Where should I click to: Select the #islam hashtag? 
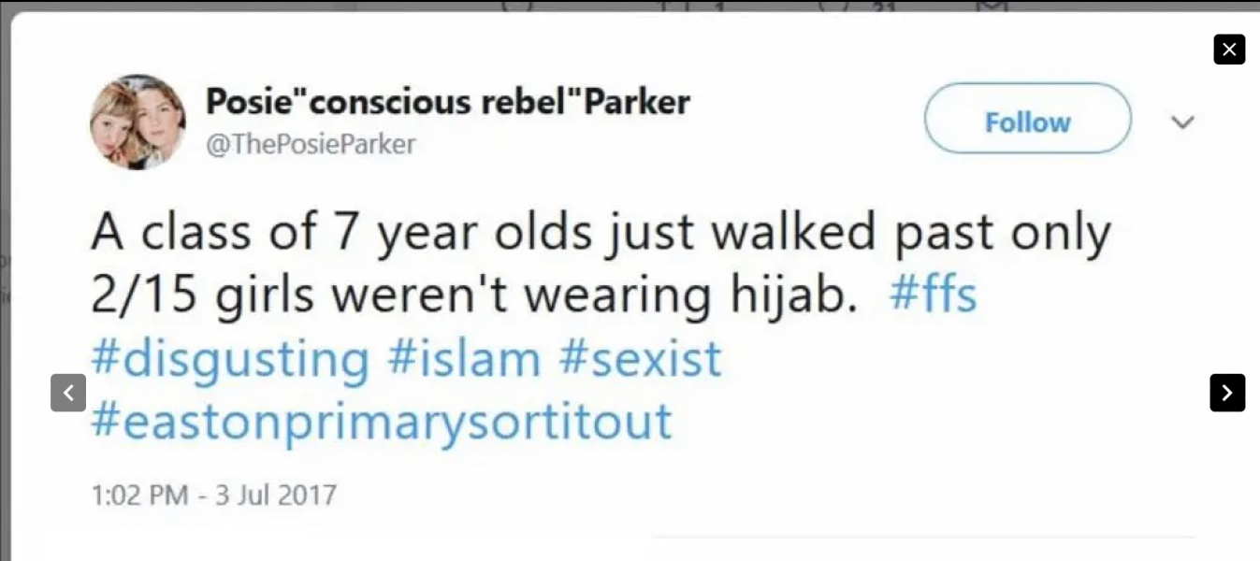click(x=463, y=360)
